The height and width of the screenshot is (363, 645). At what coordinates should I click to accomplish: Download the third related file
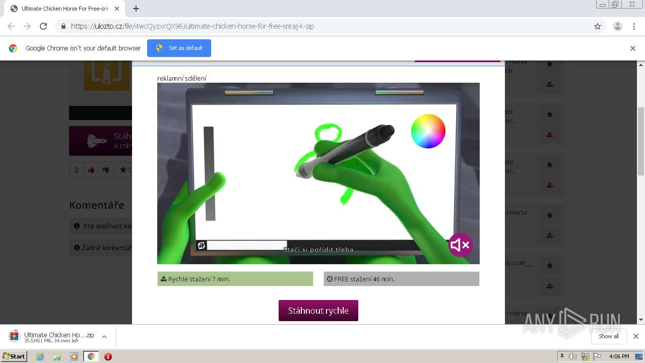(550, 185)
